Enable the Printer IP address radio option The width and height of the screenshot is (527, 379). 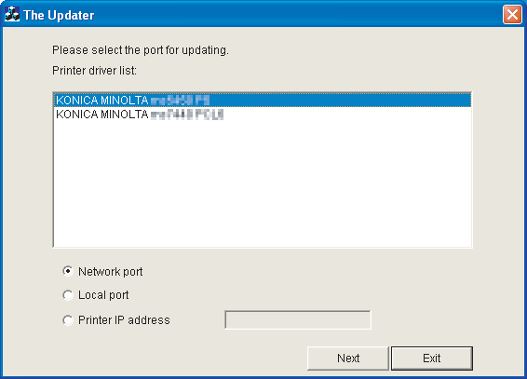click(68, 319)
